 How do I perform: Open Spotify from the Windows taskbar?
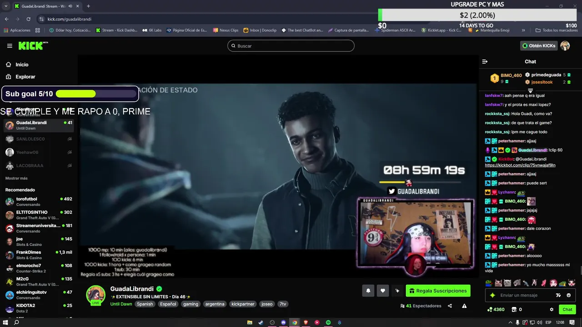[x=328, y=322]
